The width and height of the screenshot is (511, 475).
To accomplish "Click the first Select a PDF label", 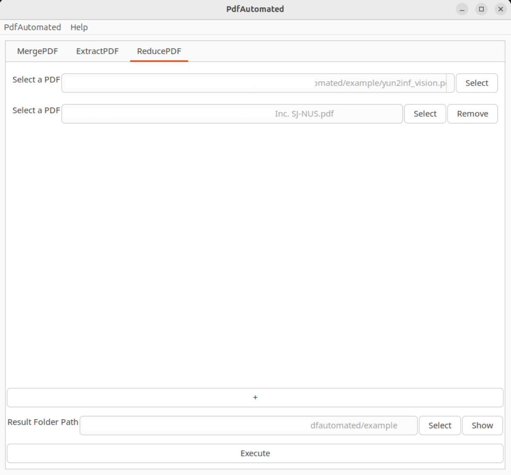I will (36, 80).
